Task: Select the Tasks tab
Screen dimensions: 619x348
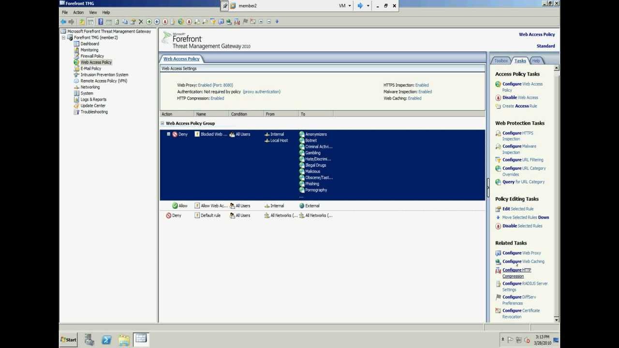Action: click(520, 61)
